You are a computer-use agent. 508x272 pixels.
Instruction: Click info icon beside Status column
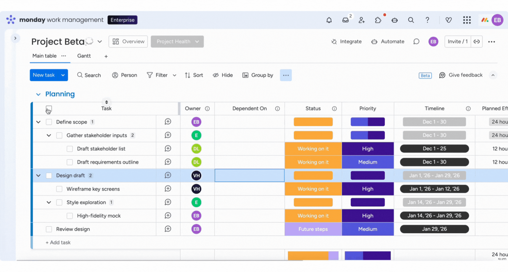pyautogui.click(x=334, y=109)
